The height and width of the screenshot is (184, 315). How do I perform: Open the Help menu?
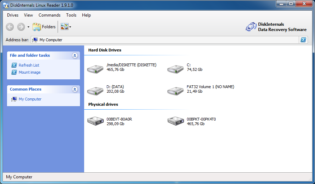pyautogui.click(x=86, y=15)
